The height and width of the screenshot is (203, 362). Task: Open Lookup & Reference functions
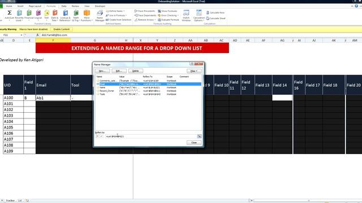[65, 15]
